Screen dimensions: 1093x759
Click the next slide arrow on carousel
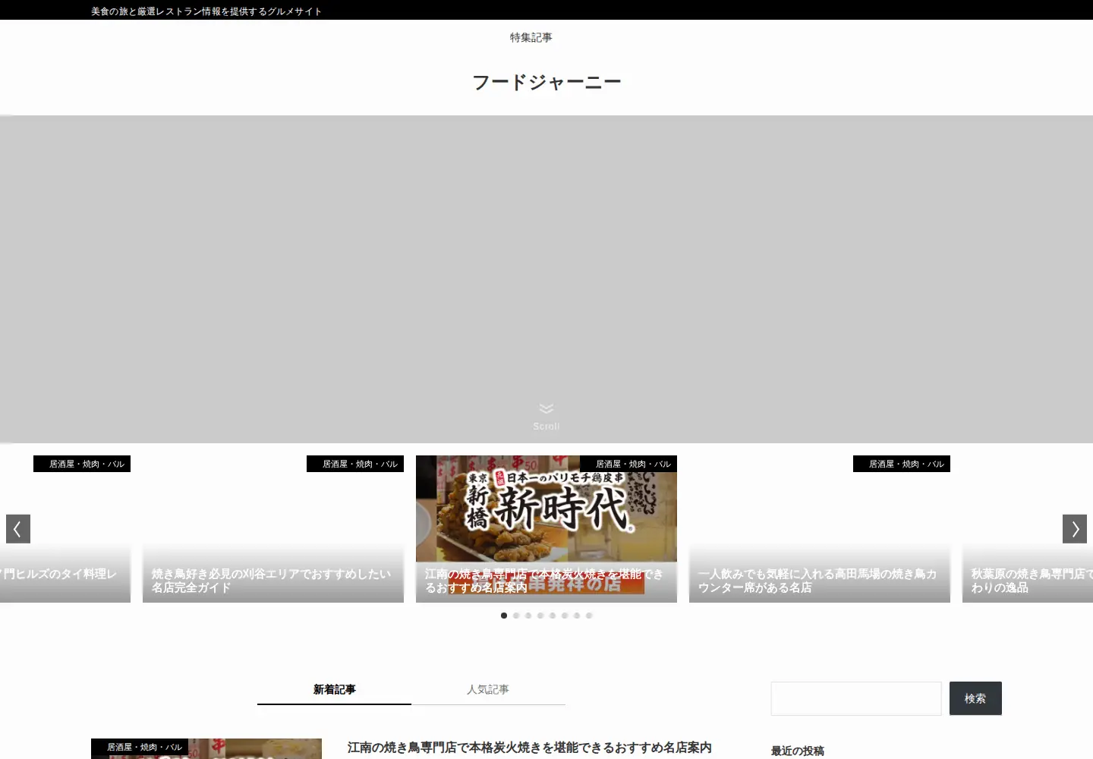click(1075, 529)
